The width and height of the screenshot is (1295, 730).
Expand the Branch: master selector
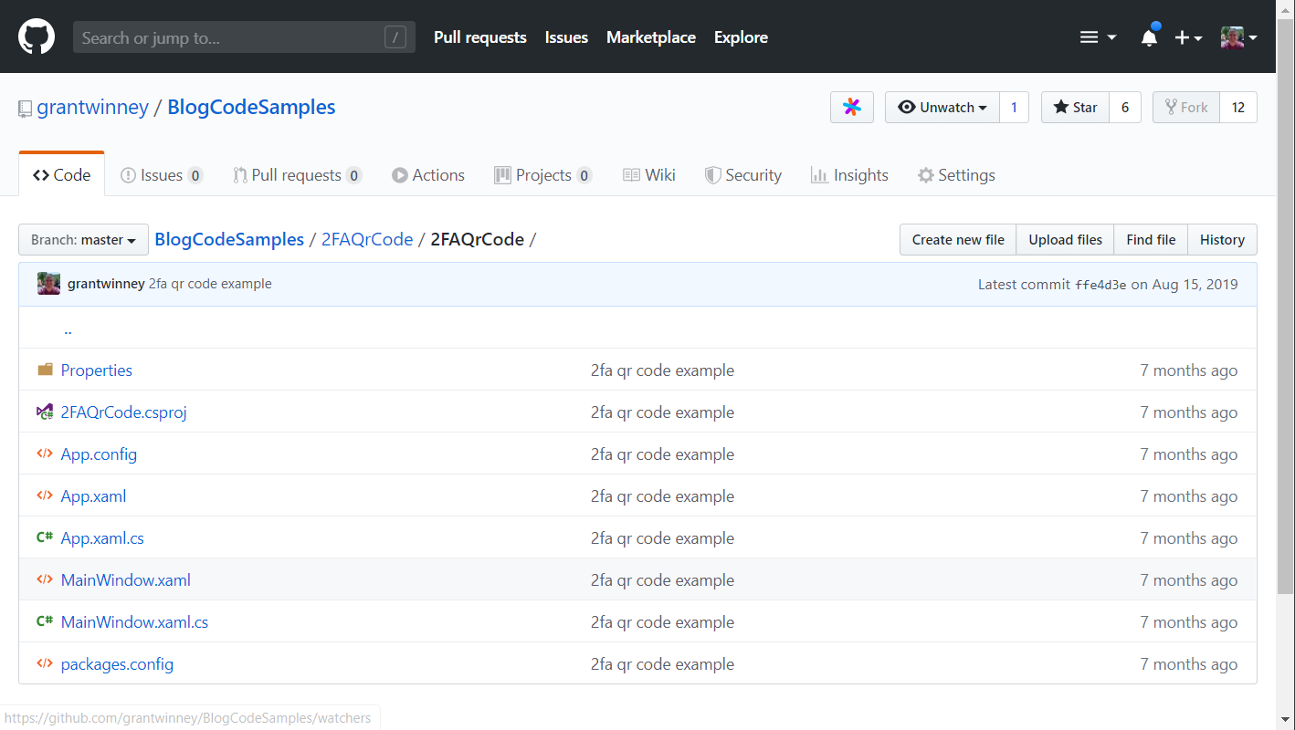pyautogui.click(x=83, y=240)
